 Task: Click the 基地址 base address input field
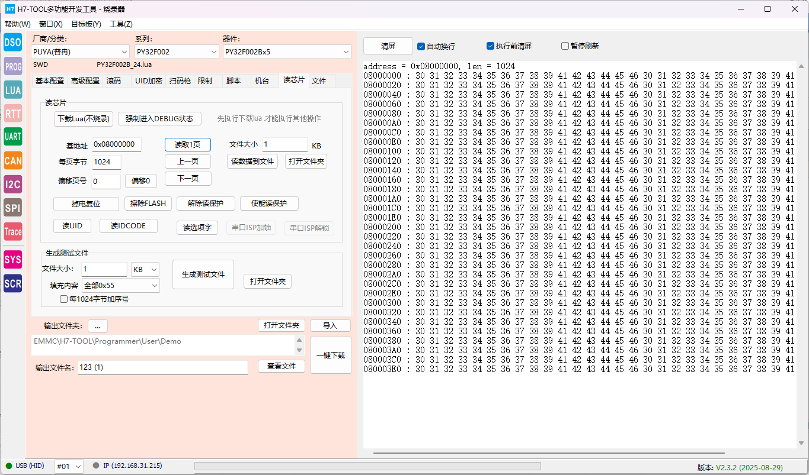(x=116, y=145)
